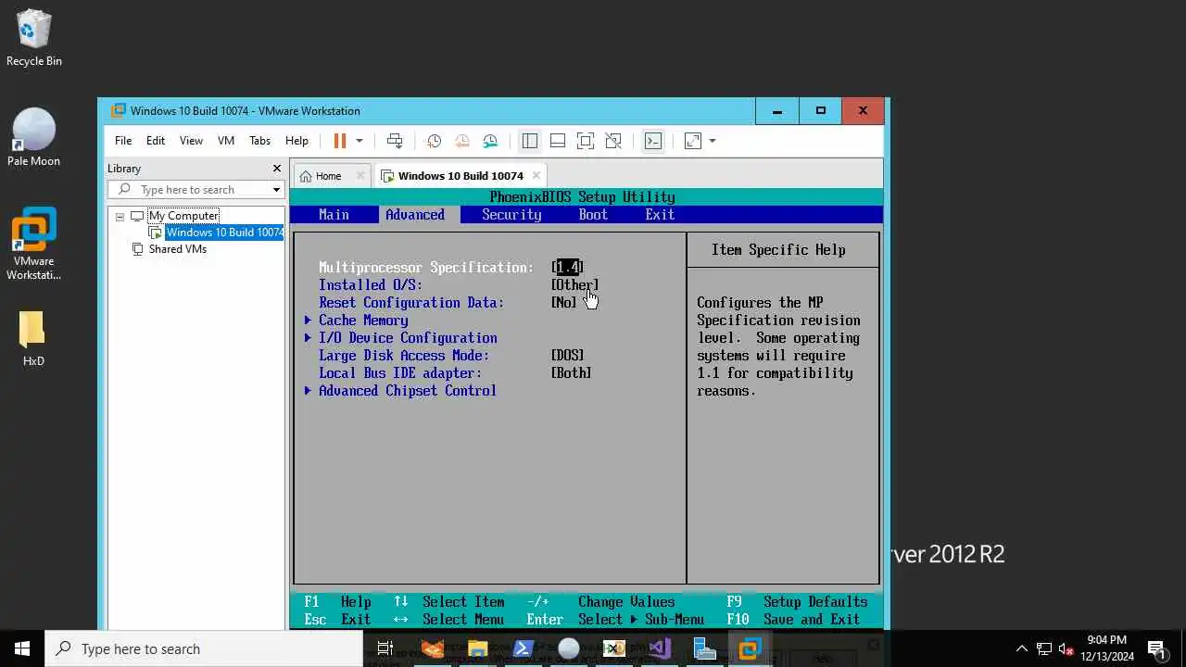Select Shared VMs in library
The width and height of the screenshot is (1186, 667).
178,249
